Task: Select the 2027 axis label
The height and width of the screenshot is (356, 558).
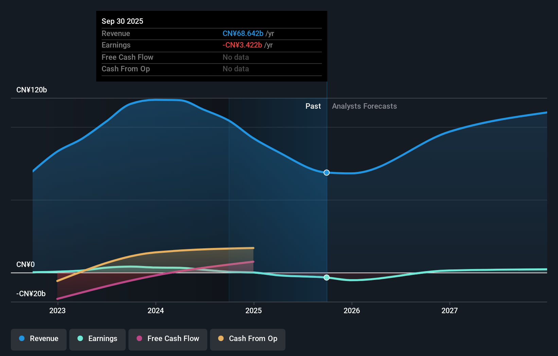Action: [x=450, y=310]
